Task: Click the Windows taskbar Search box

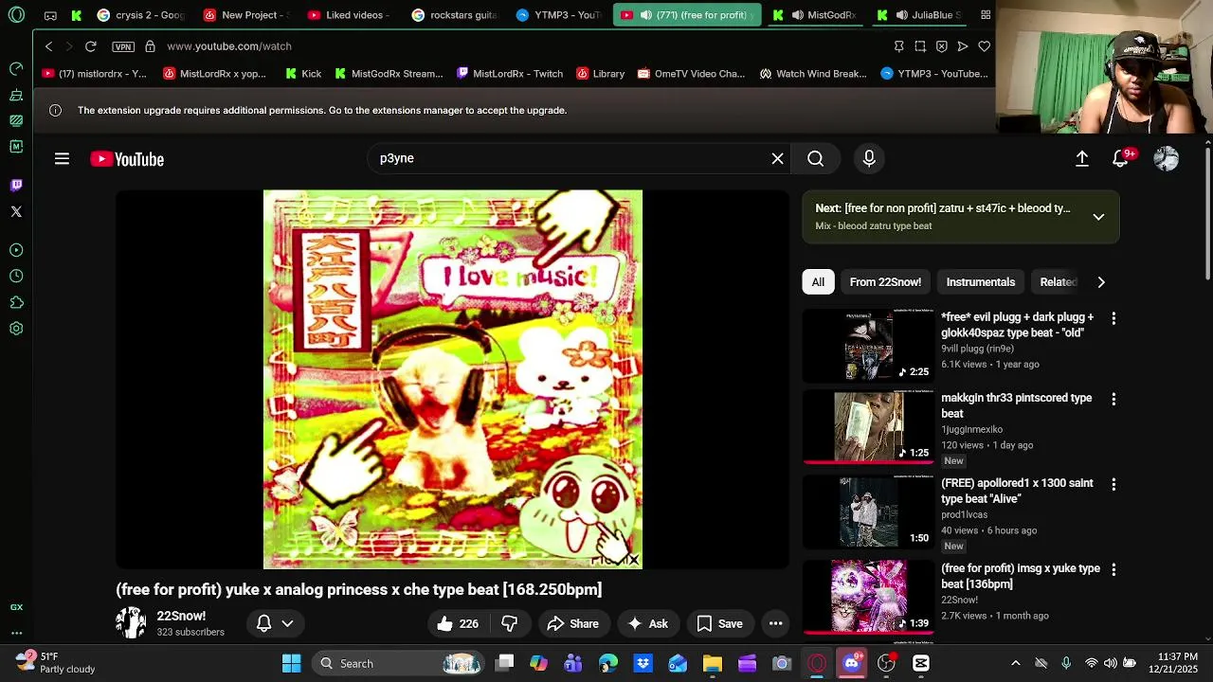Action: [399, 664]
